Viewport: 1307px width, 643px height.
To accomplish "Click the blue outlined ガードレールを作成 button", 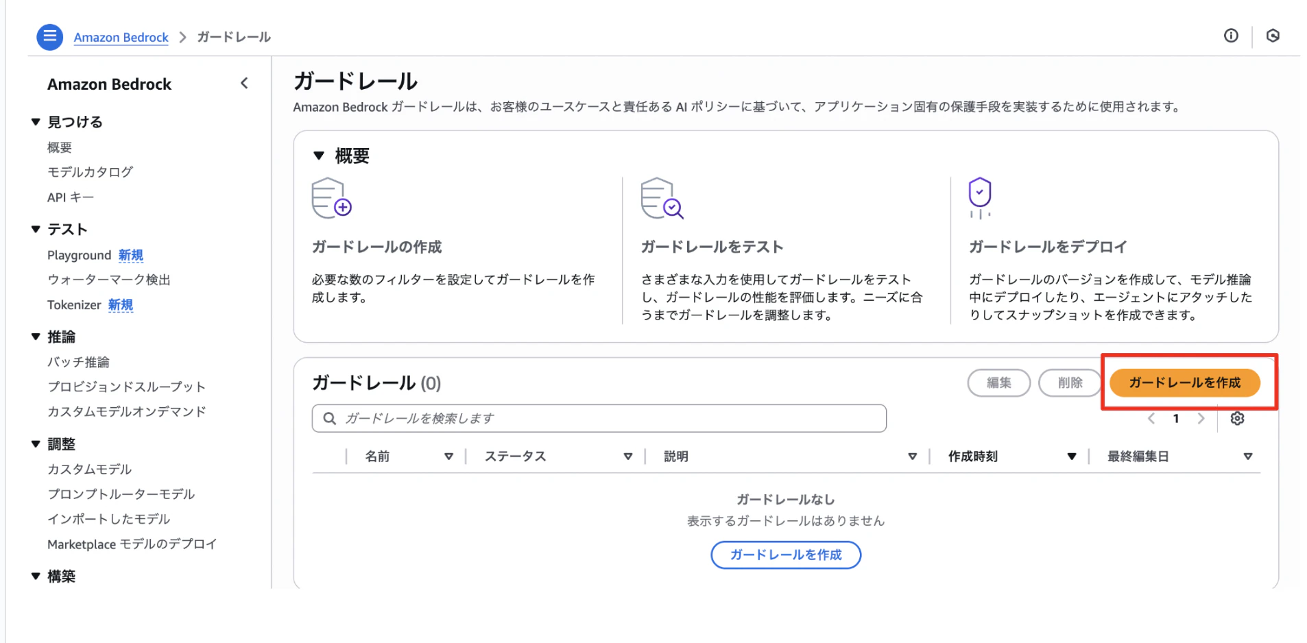I will (786, 555).
